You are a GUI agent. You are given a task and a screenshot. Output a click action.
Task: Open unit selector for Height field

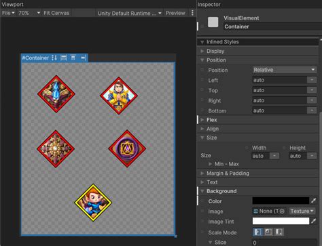click(312, 156)
